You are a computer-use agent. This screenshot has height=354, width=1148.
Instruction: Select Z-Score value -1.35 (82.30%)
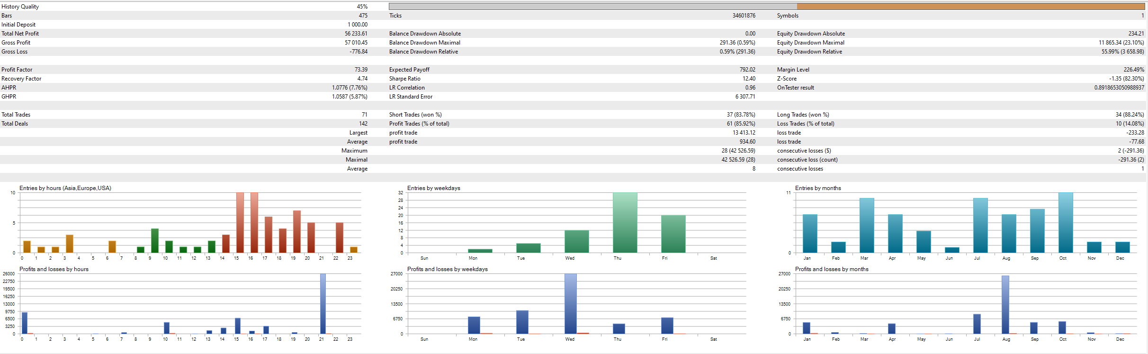[x=1126, y=79]
